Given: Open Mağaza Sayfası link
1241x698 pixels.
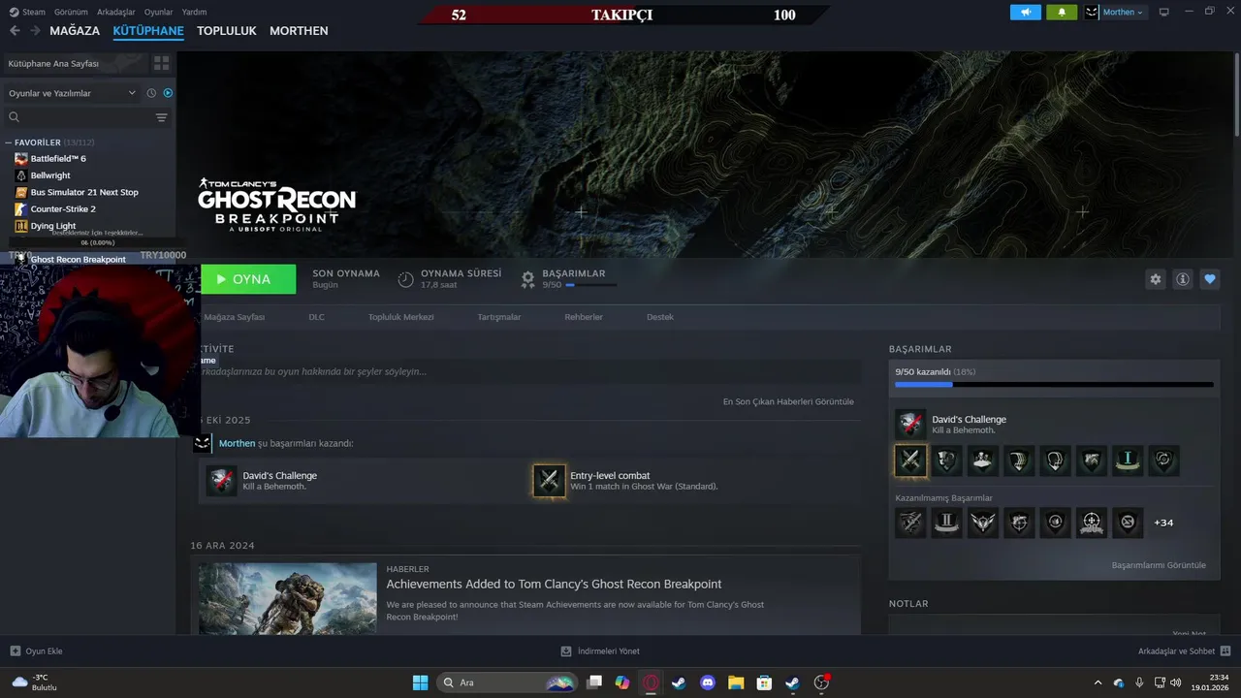Looking at the screenshot, I should coord(235,317).
